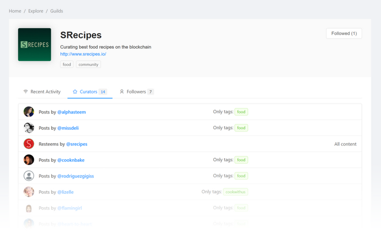Click the guild description about blockchain recipes
This screenshot has width=381, height=232.
coord(106,47)
